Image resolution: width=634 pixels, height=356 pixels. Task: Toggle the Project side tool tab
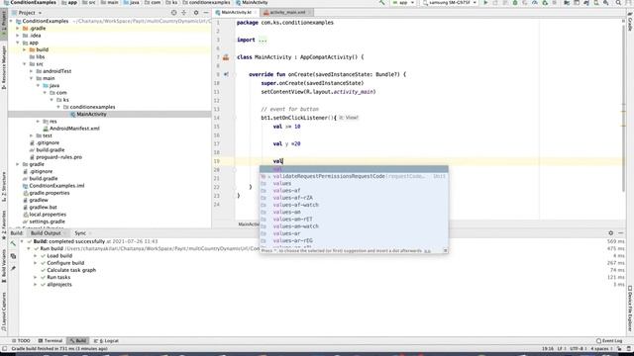coord(4,23)
